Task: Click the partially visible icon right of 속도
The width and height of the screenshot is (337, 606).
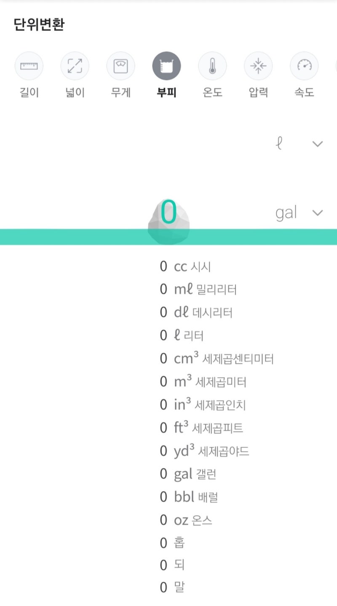Action: tap(334, 66)
